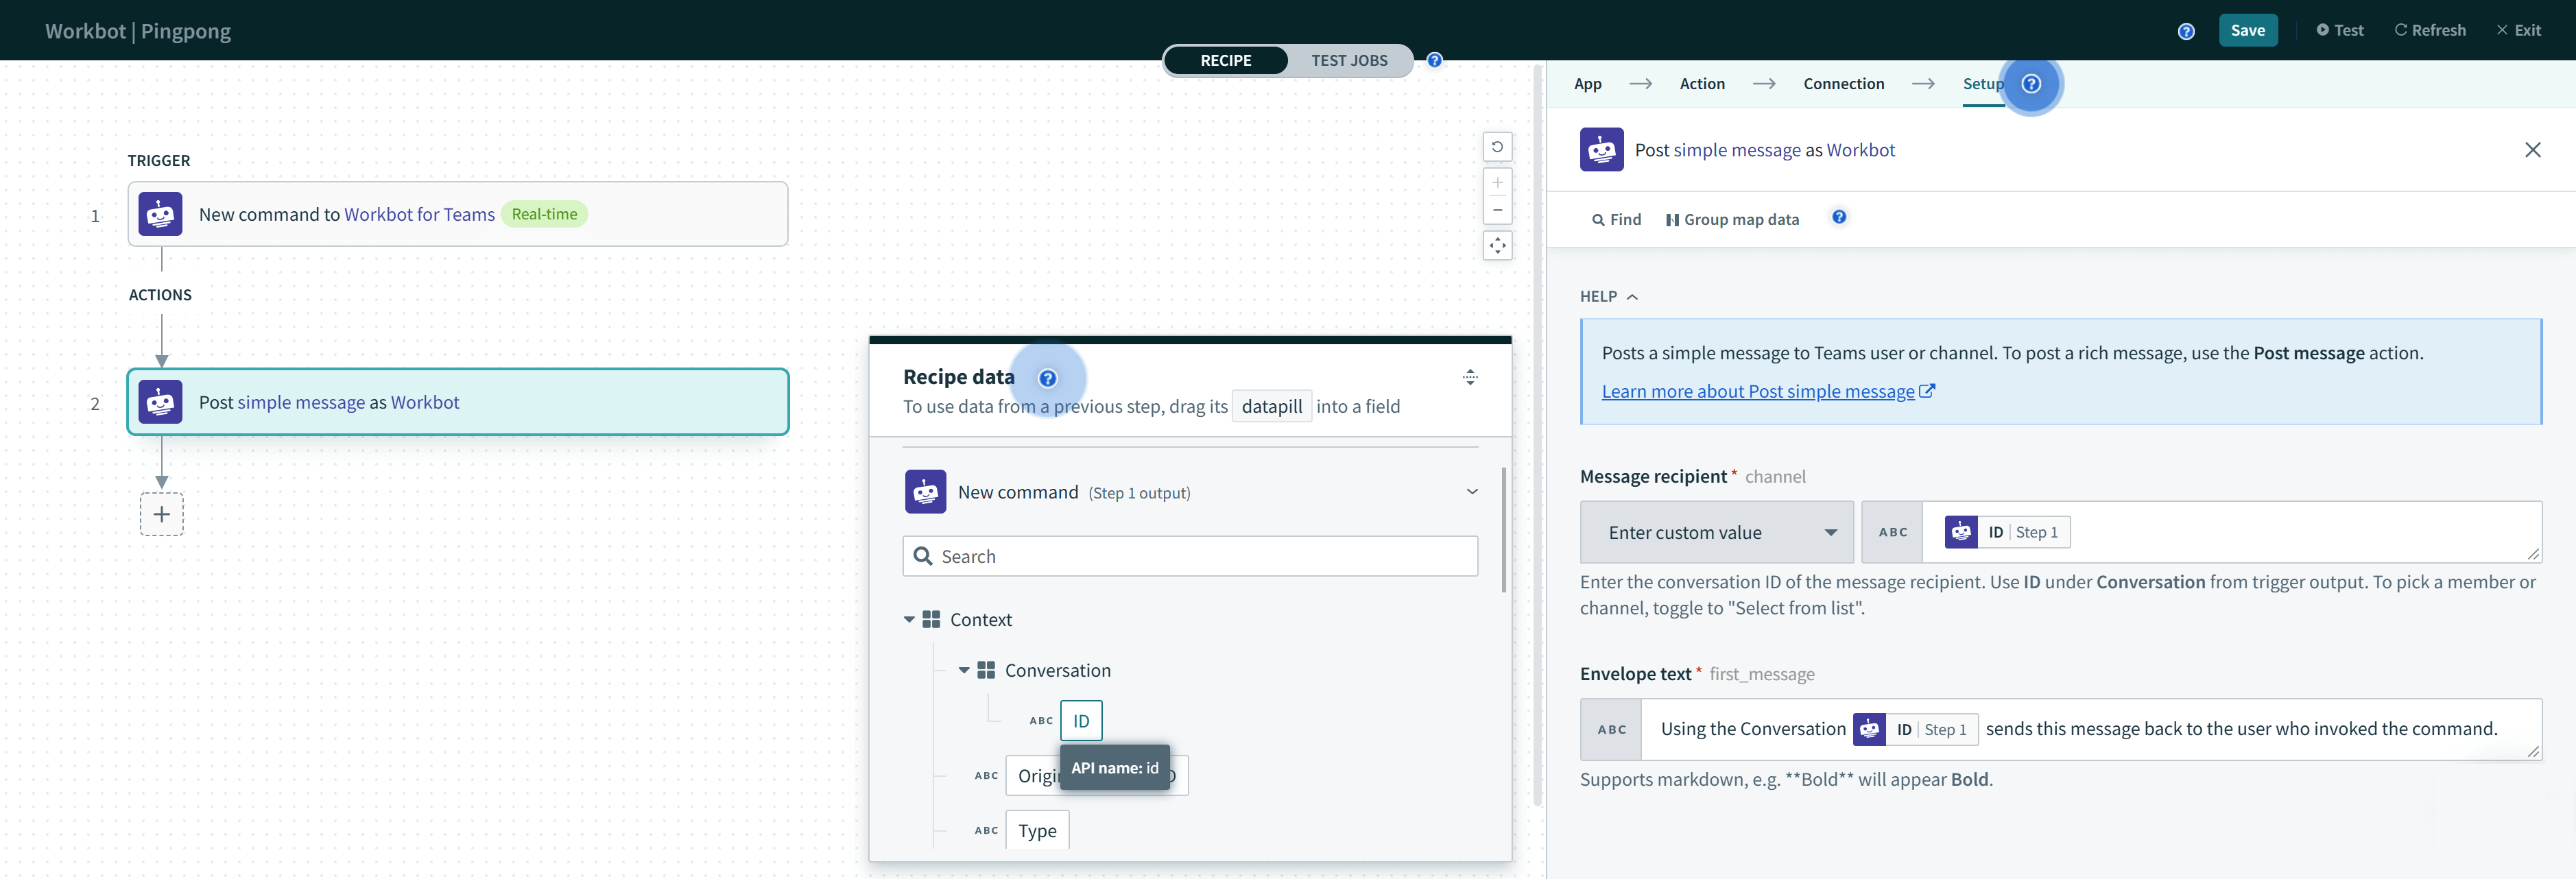Image resolution: width=2576 pixels, height=879 pixels.
Task: Zoom in on the recipe canvas
Action: point(1497,182)
